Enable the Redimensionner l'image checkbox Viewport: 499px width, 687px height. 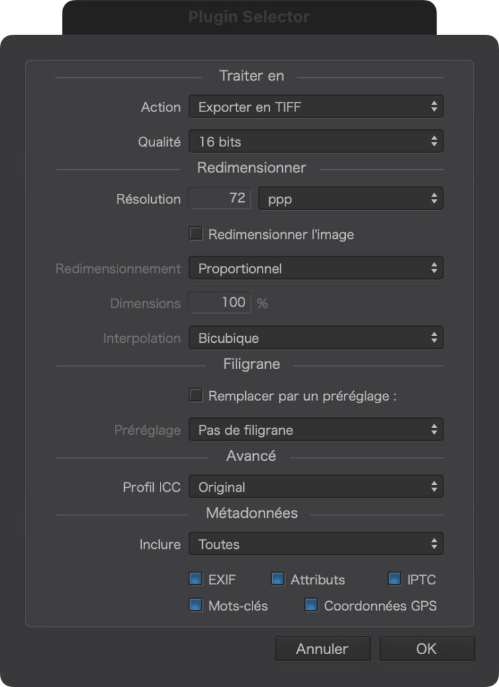[195, 233]
